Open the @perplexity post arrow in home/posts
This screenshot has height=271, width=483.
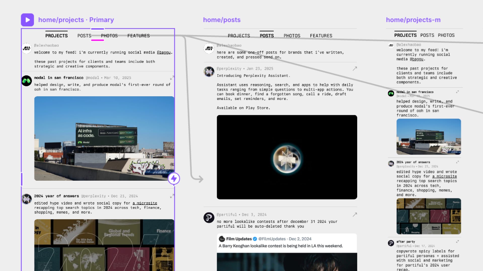[x=355, y=69]
